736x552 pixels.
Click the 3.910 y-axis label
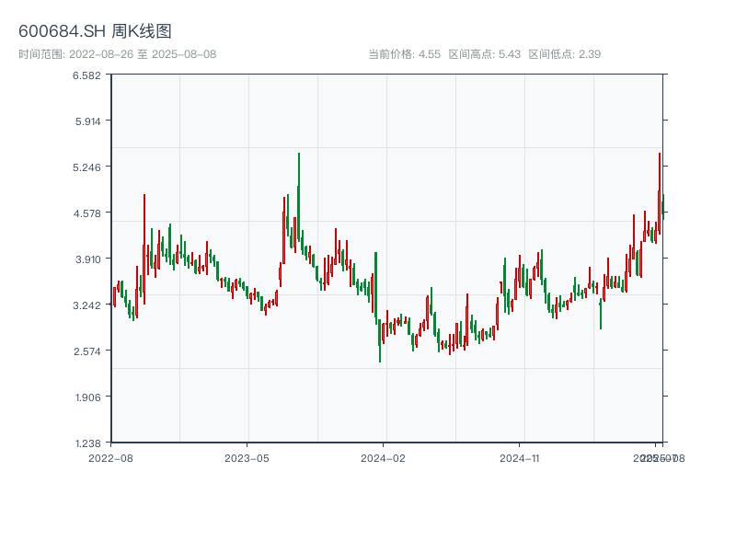88,259
